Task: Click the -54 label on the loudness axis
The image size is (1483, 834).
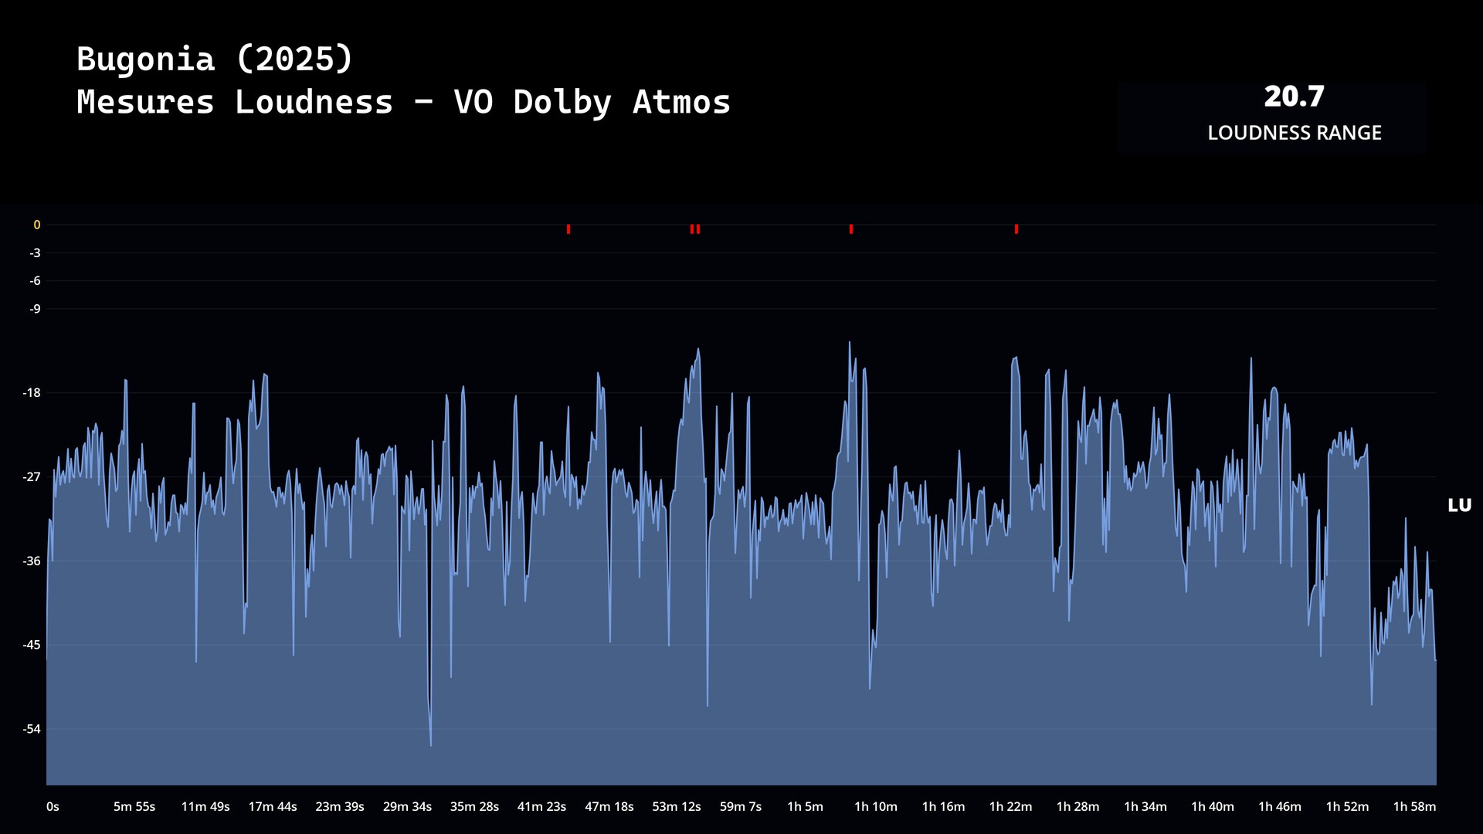Action: point(32,730)
